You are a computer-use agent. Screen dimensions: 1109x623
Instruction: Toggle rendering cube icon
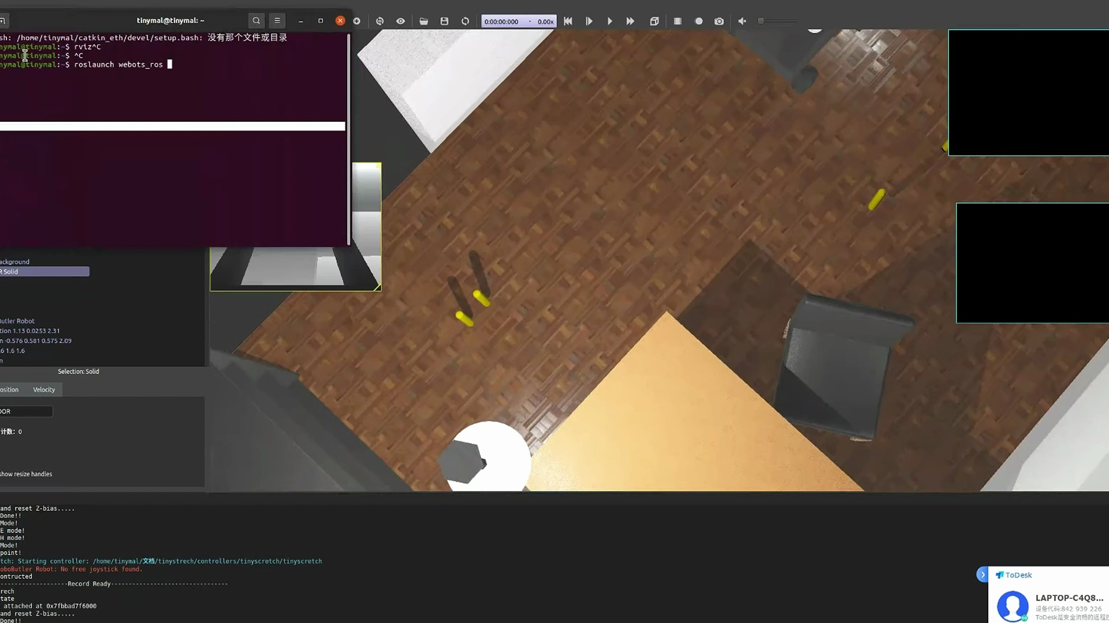coord(654,21)
